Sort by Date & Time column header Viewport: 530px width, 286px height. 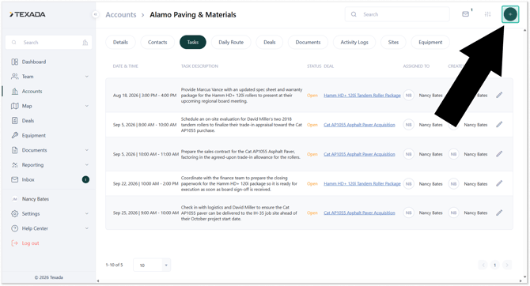126,66
